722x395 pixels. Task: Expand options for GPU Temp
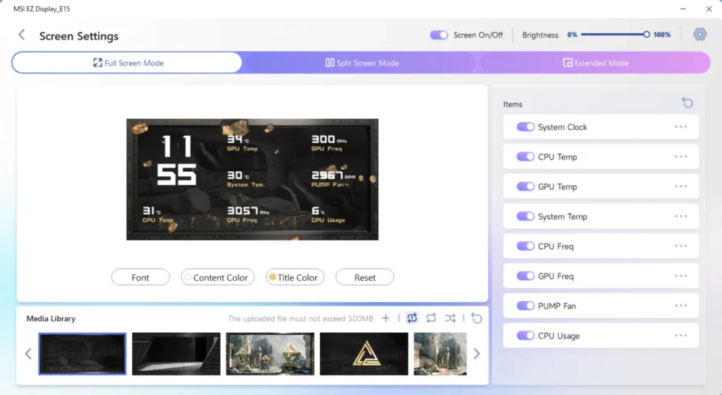click(x=681, y=186)
